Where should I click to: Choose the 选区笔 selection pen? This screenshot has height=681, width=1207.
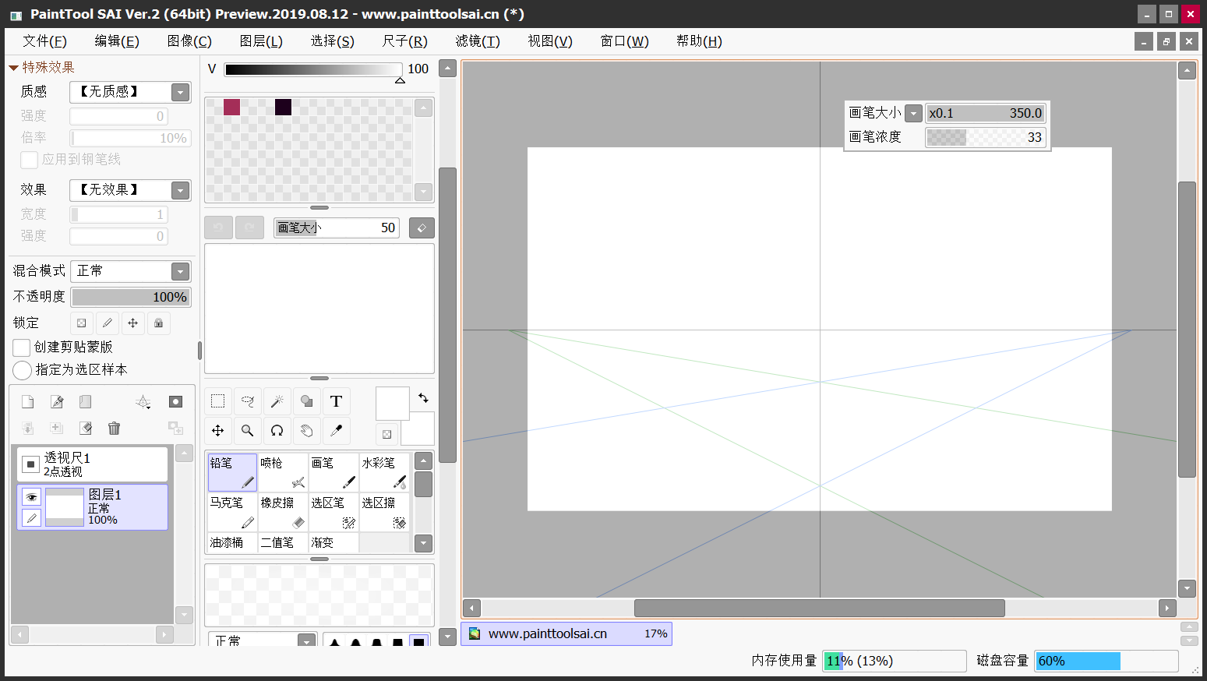click(x=334, y=512)
